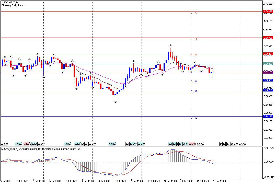Click the down fractal arrow under the lowest 9 Jul candle
276x184 pixels.
tap(115, 102)
